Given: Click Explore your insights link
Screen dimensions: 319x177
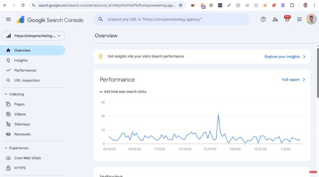Looking at the screenshot, I should [x=285, y=56].
